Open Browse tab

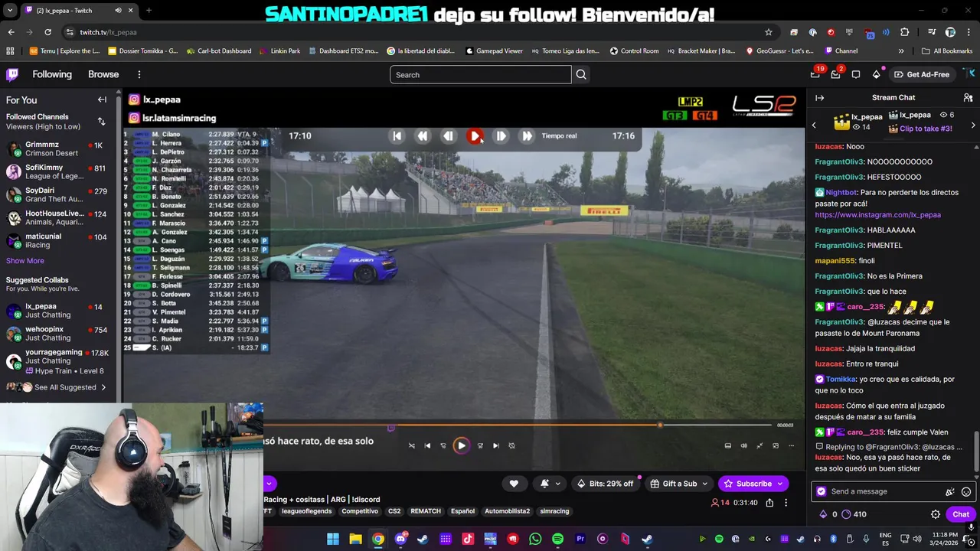point(103,74)
